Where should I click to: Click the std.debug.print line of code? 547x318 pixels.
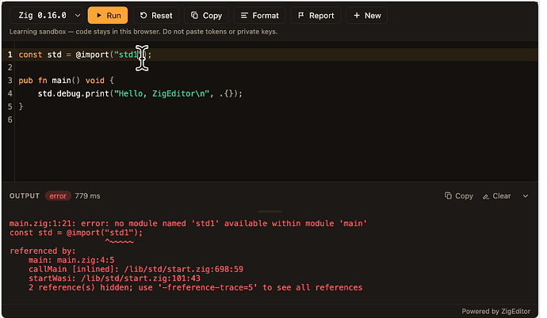coord(140,93)
